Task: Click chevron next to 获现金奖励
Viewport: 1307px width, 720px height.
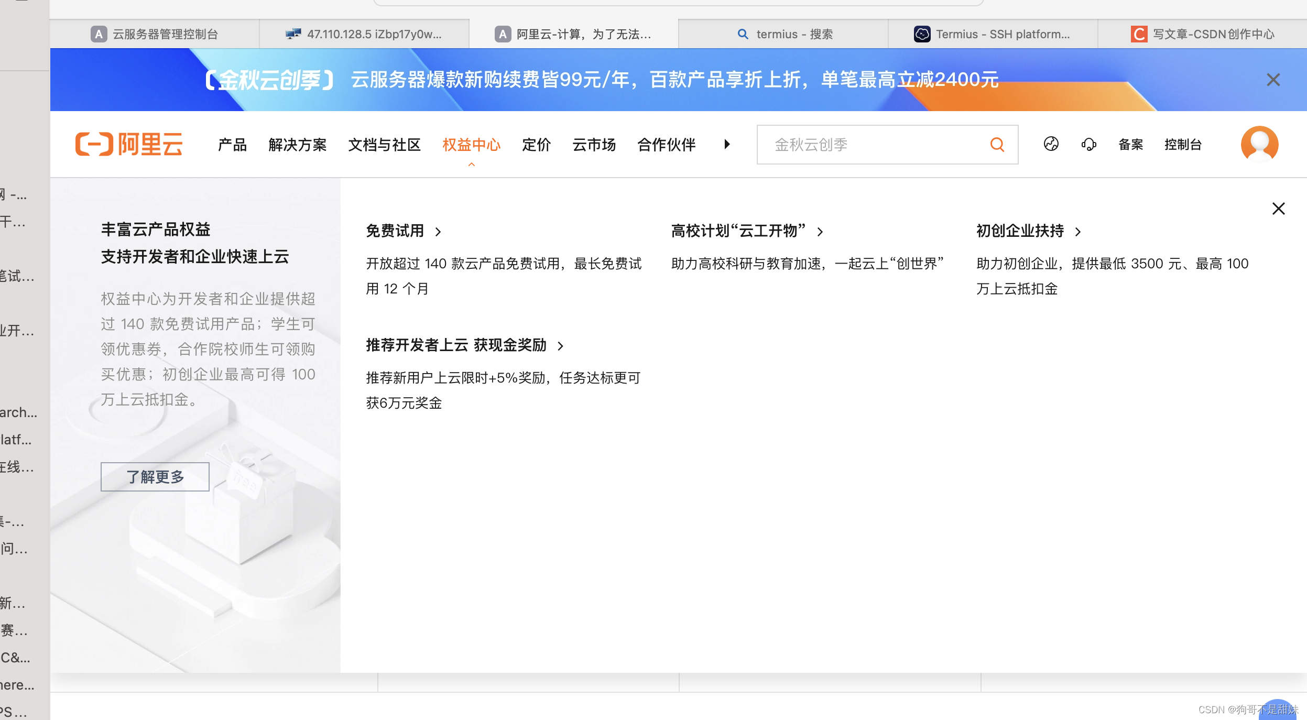Action: [x=561, y=346]
